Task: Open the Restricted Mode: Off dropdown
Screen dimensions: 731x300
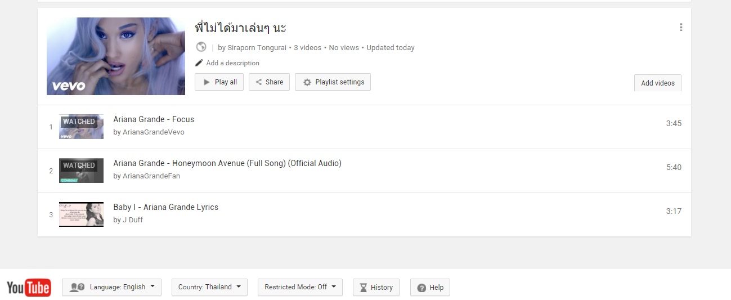Action: point(300,287)
